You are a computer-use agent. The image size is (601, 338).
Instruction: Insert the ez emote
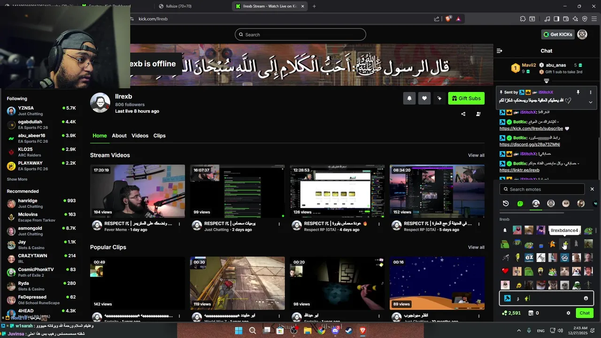pyautogui.click(x=529, y=257)
